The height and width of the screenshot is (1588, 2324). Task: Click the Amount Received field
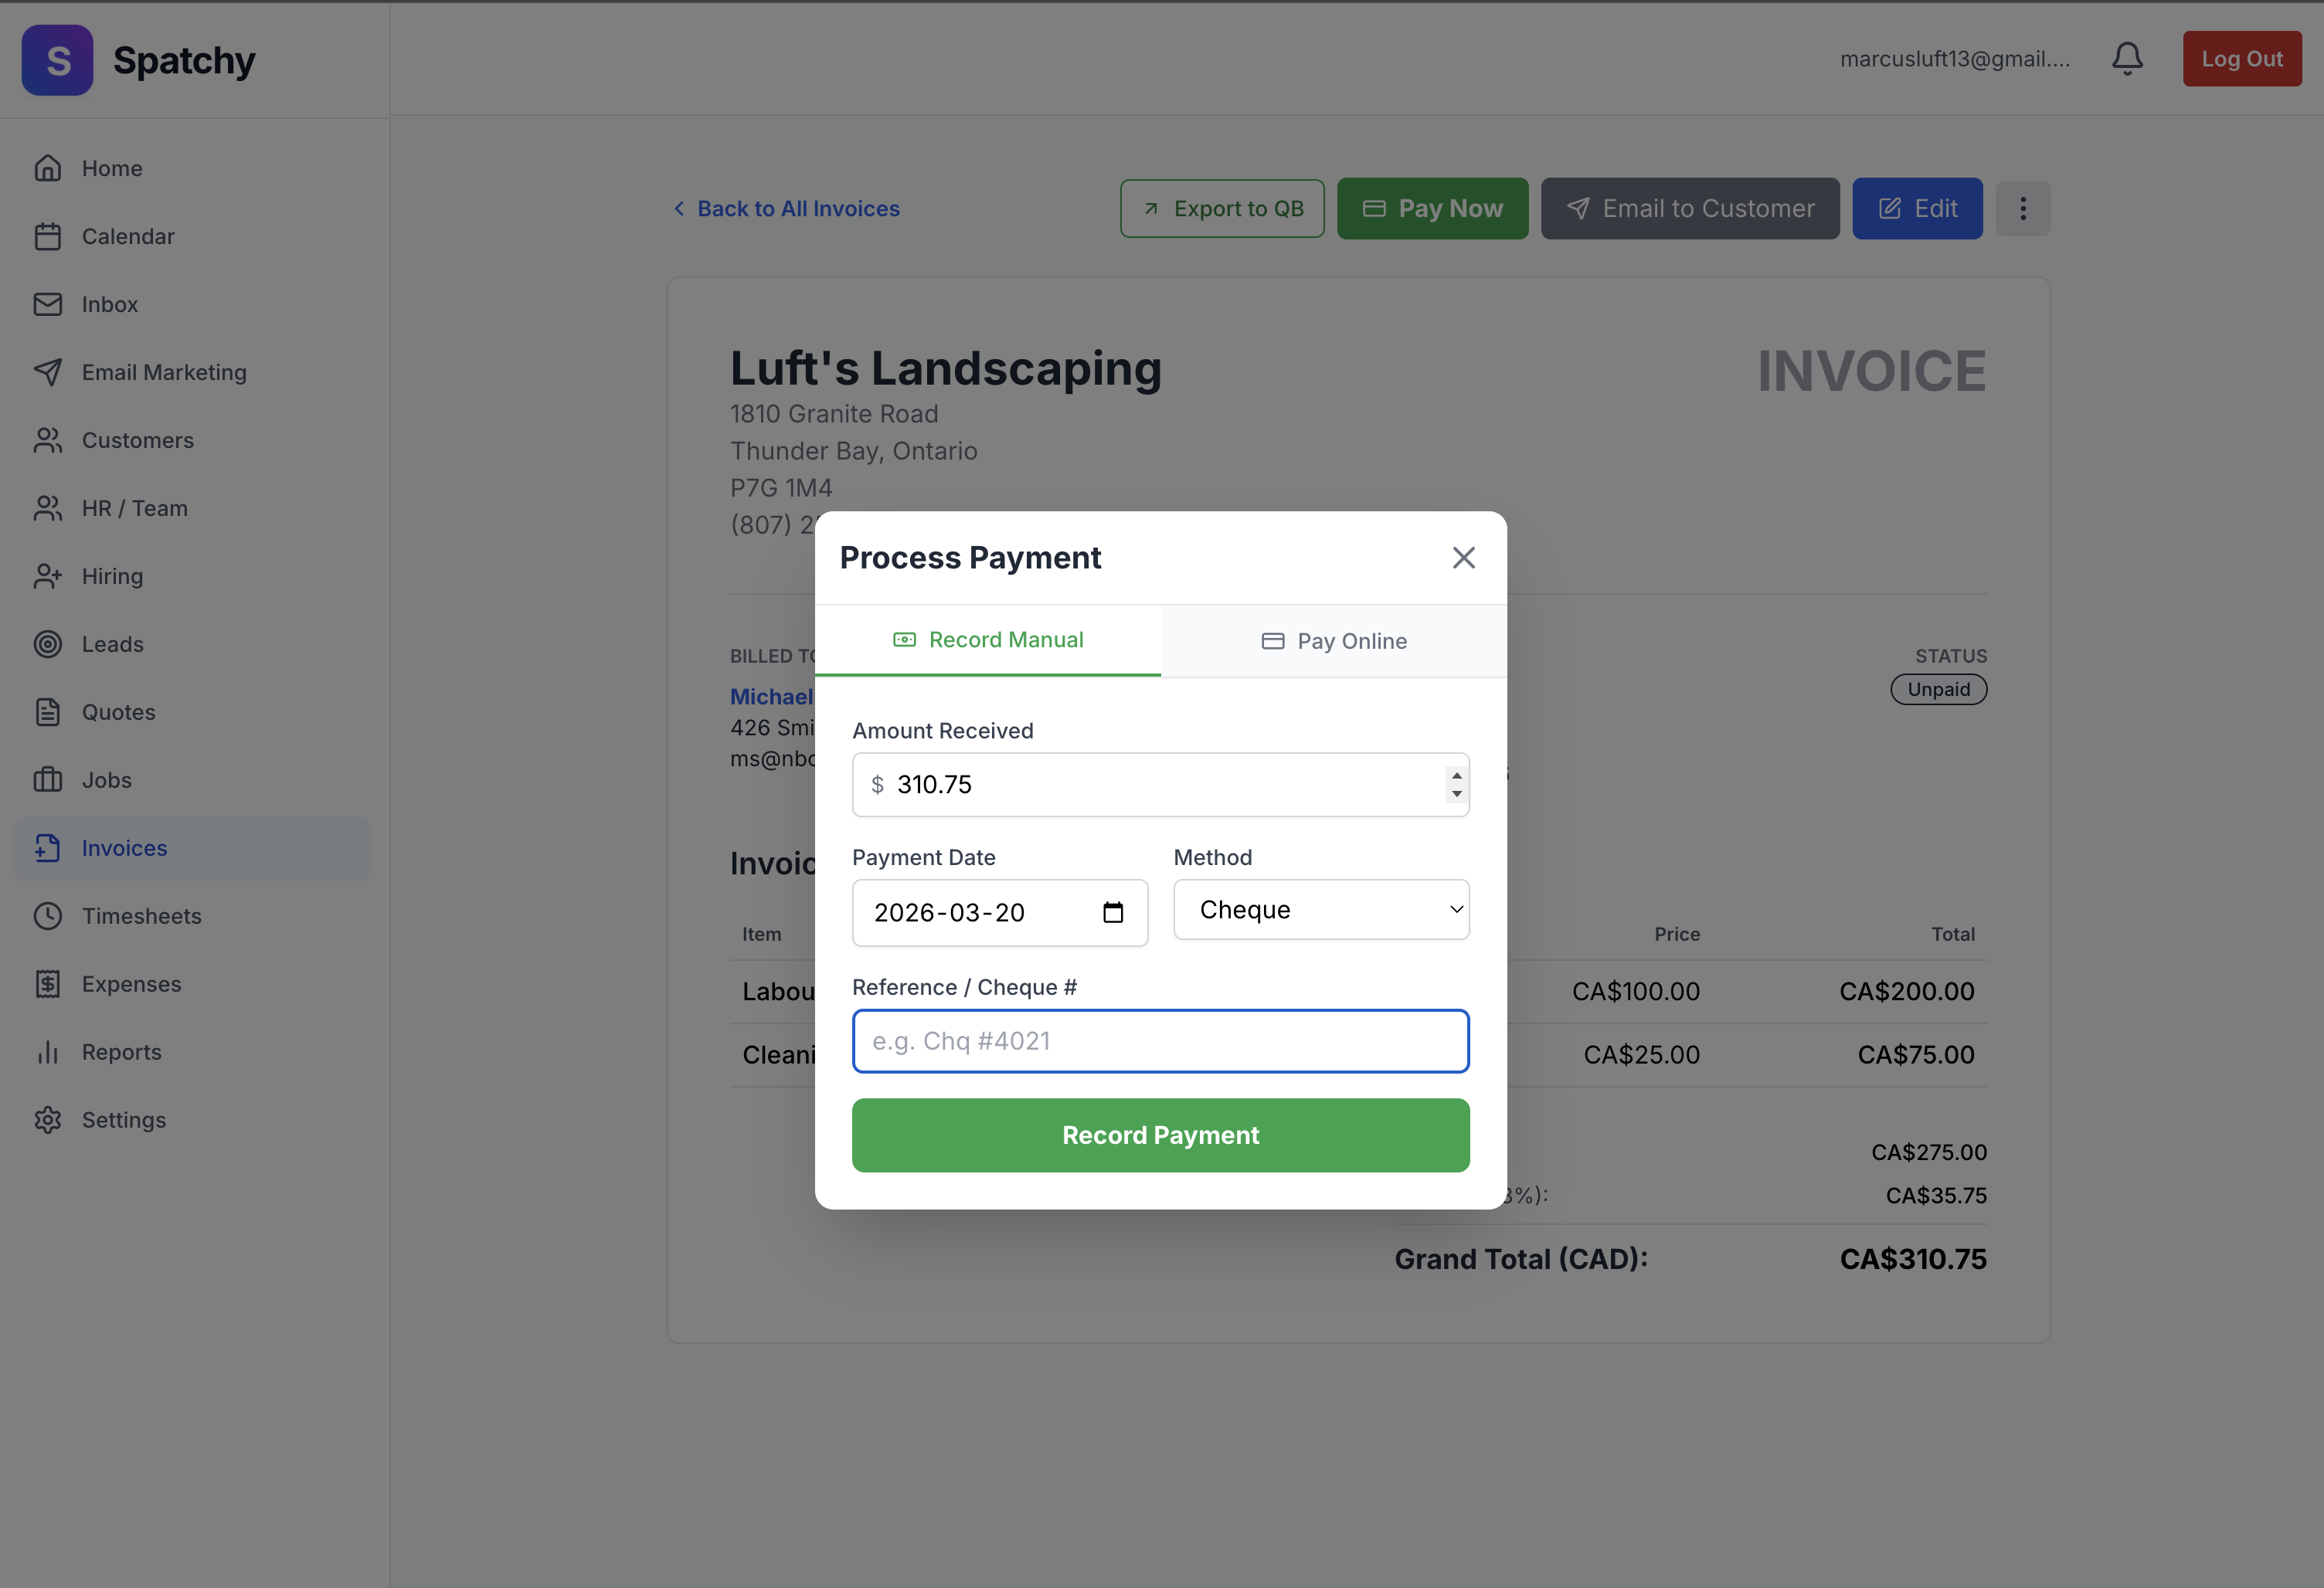(1161, 784)
